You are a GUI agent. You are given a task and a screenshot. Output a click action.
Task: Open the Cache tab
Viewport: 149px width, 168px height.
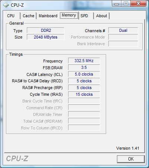(x=28, y=16)
